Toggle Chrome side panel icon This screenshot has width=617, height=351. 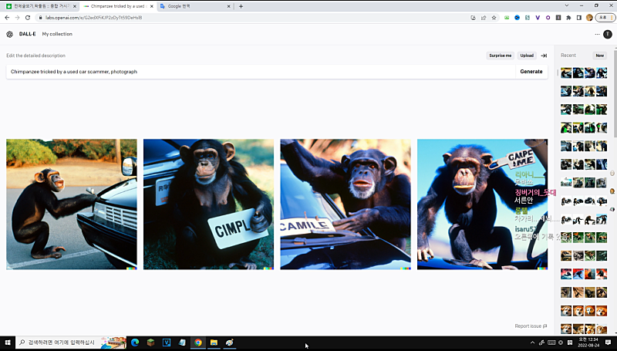(578, 17)
